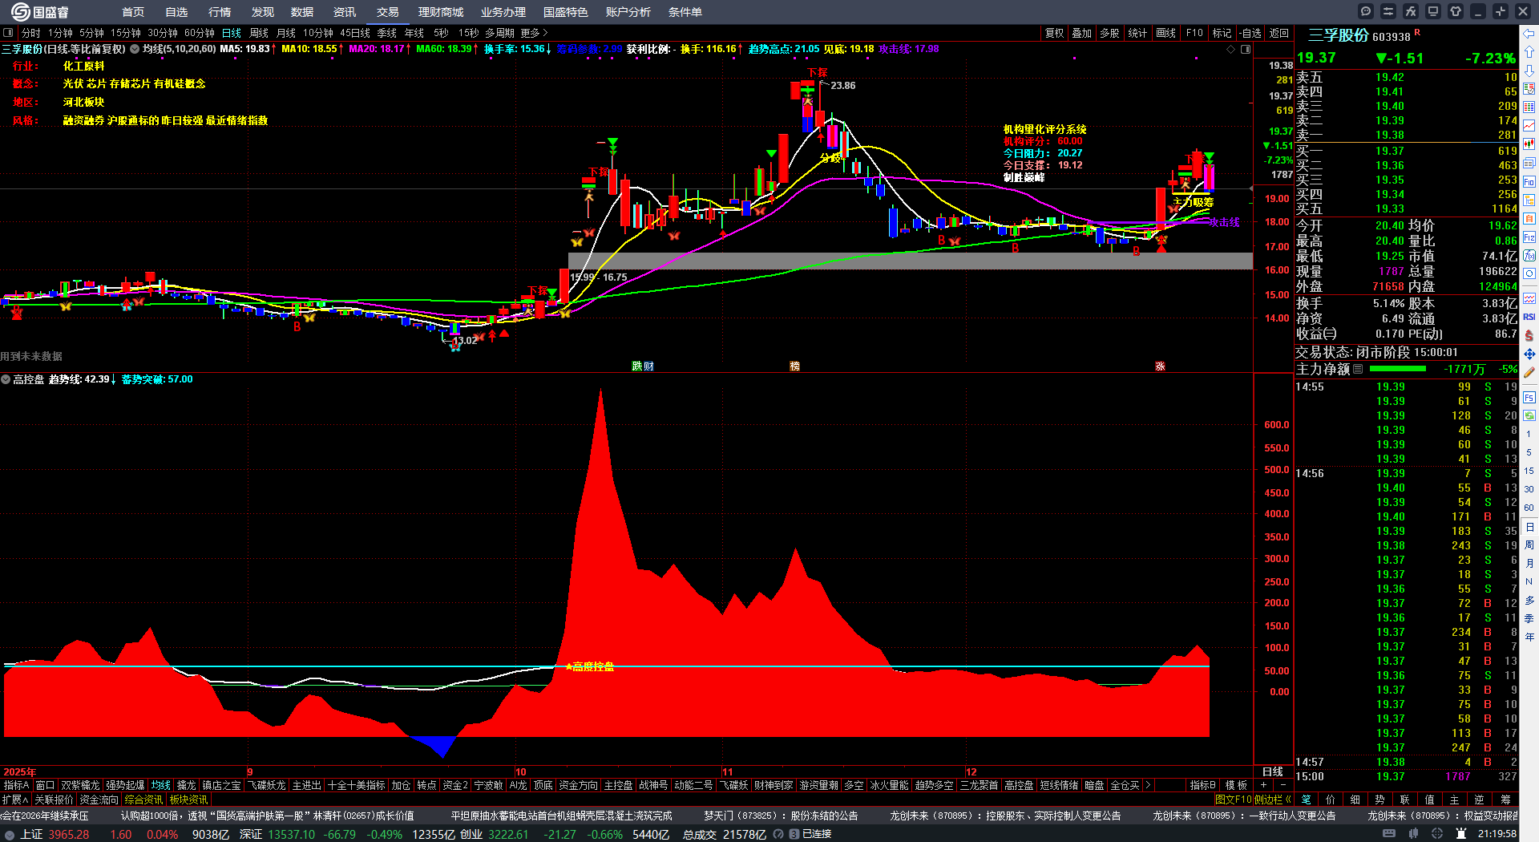This screenshot has height=842, width=1539.
Task: Open the 图文F10 link
Action: click(1233, 799)
